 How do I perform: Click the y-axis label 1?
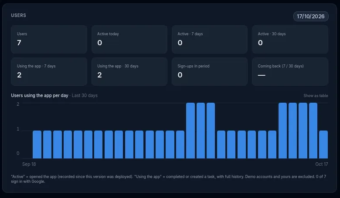(18, 129)
